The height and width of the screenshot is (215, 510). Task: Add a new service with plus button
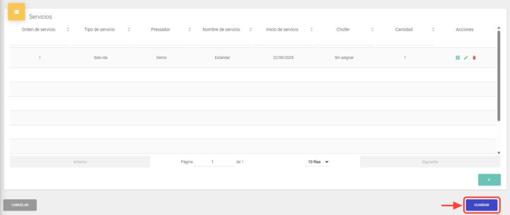(489, 180)
